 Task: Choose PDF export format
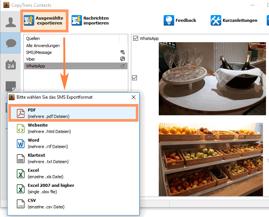[73, 113]
